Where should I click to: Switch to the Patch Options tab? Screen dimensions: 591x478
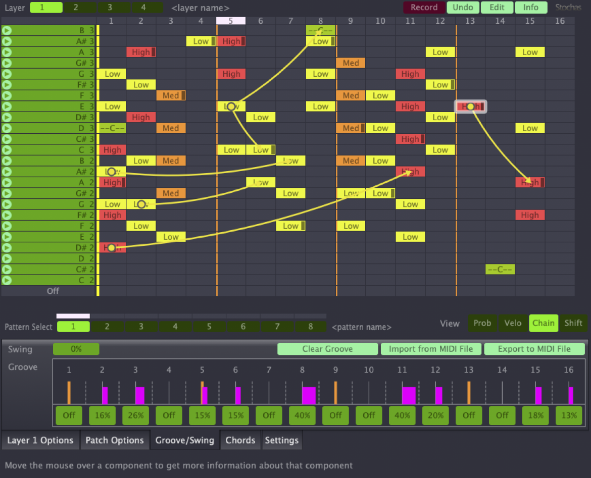pos(115,440)
